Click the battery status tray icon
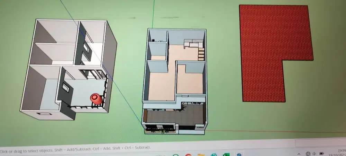This screenshot has height=156, width=346. [x=322, y=154]
